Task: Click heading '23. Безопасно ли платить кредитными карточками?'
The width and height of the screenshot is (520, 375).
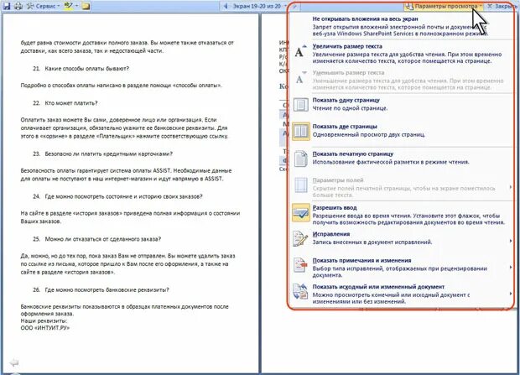Action: click(x=102, y=154)
